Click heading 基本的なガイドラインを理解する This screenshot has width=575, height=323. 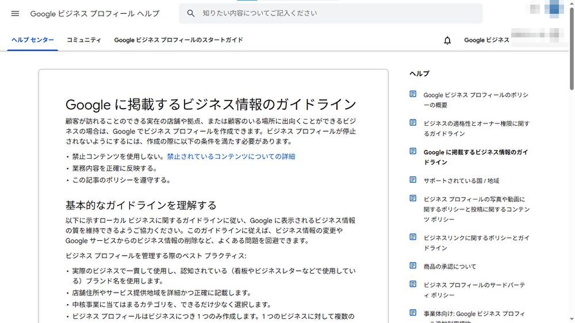pyautogui.click(x=141, y=205)
